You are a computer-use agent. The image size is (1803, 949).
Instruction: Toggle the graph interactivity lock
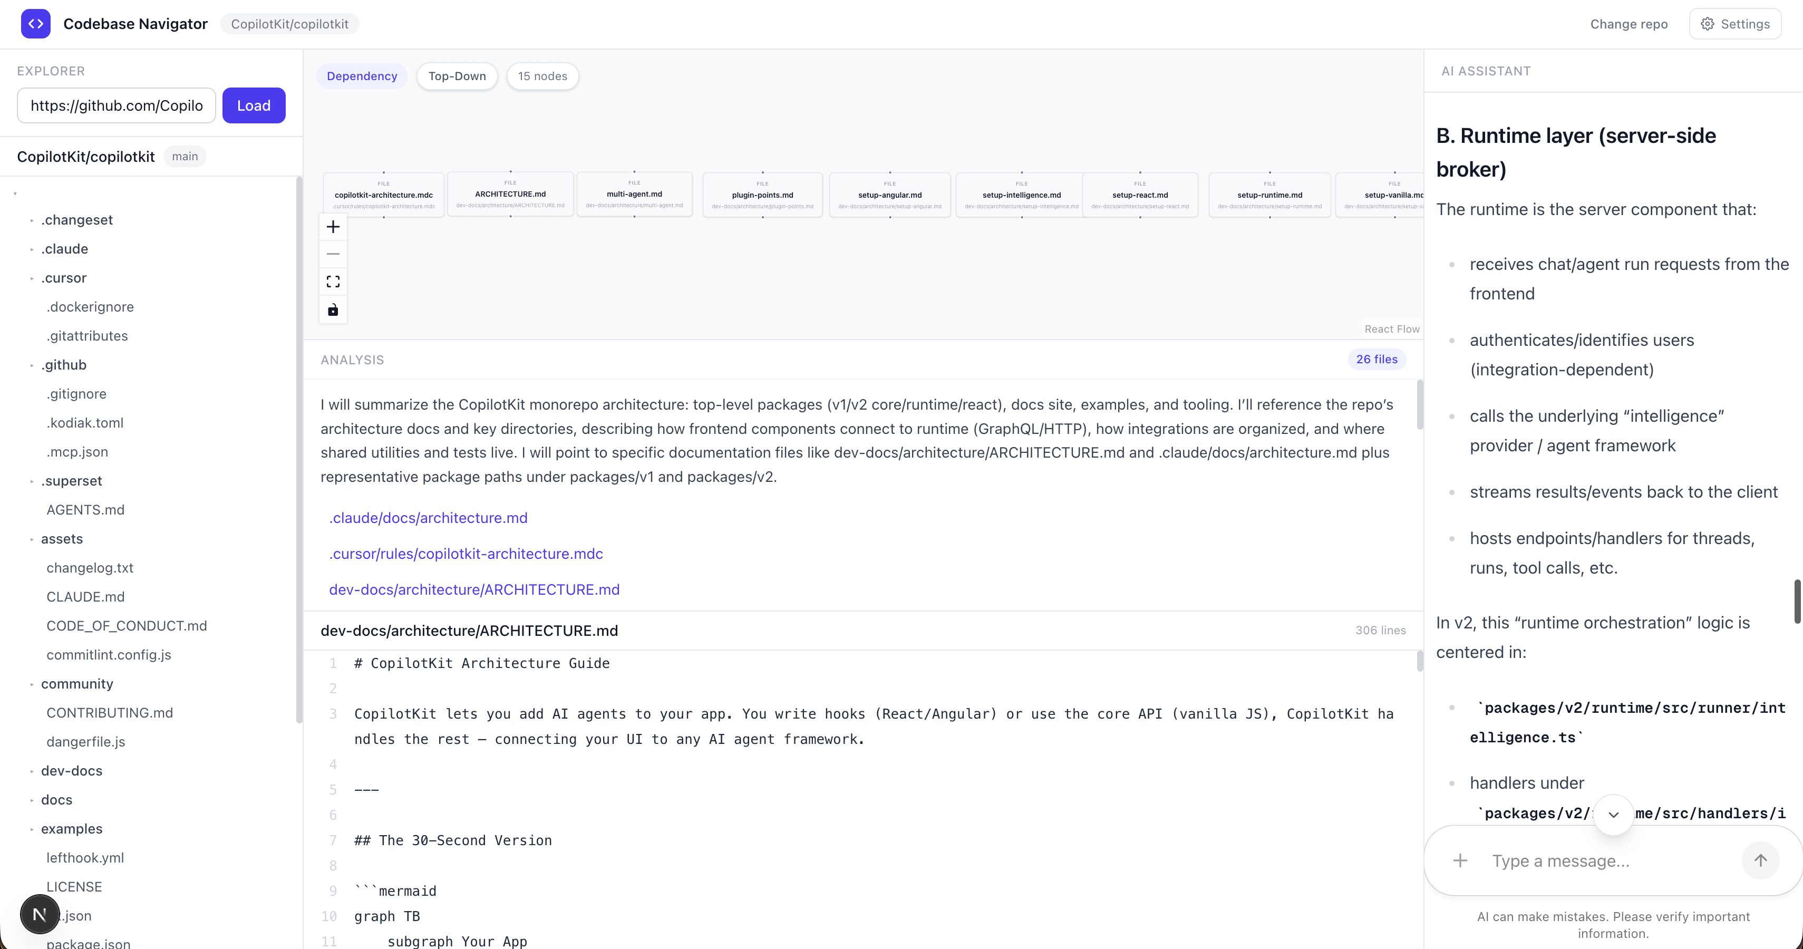[x=333, y=309]
